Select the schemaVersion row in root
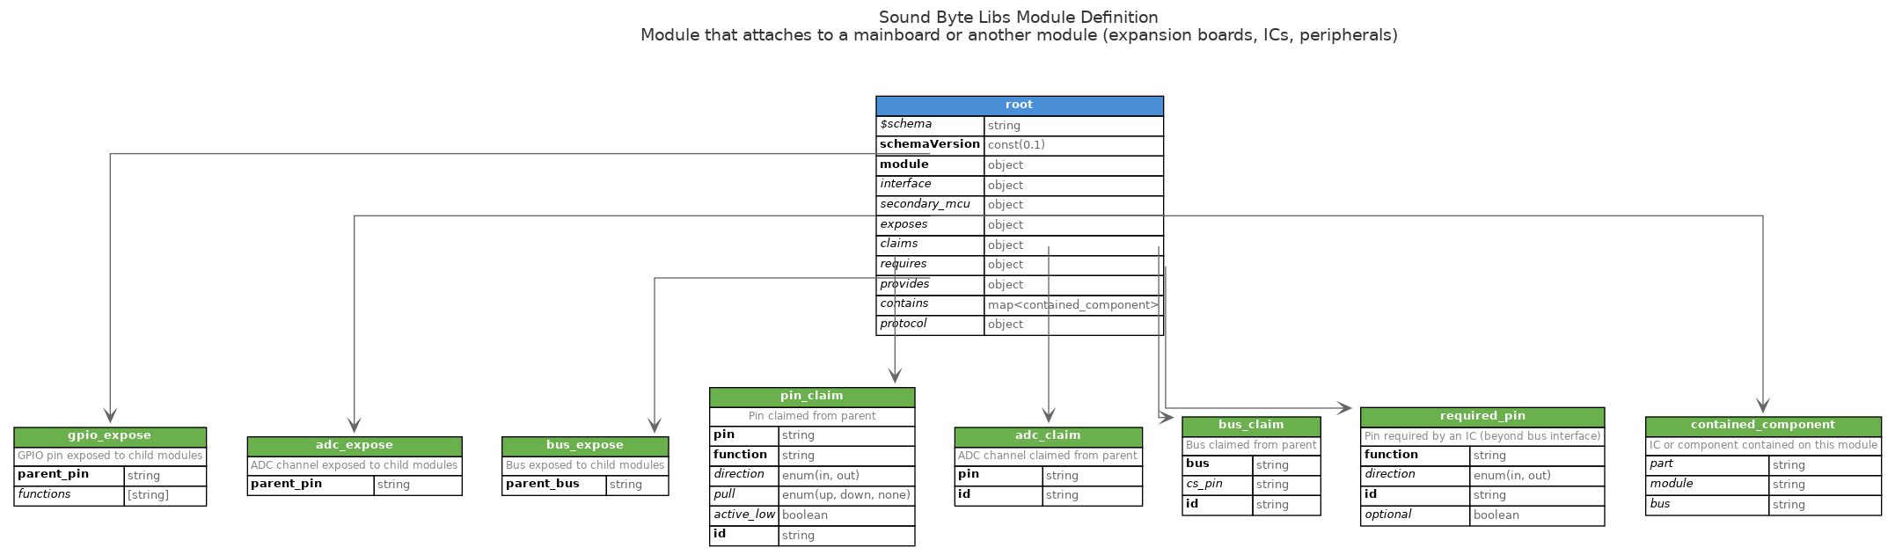 pos(929,145)
